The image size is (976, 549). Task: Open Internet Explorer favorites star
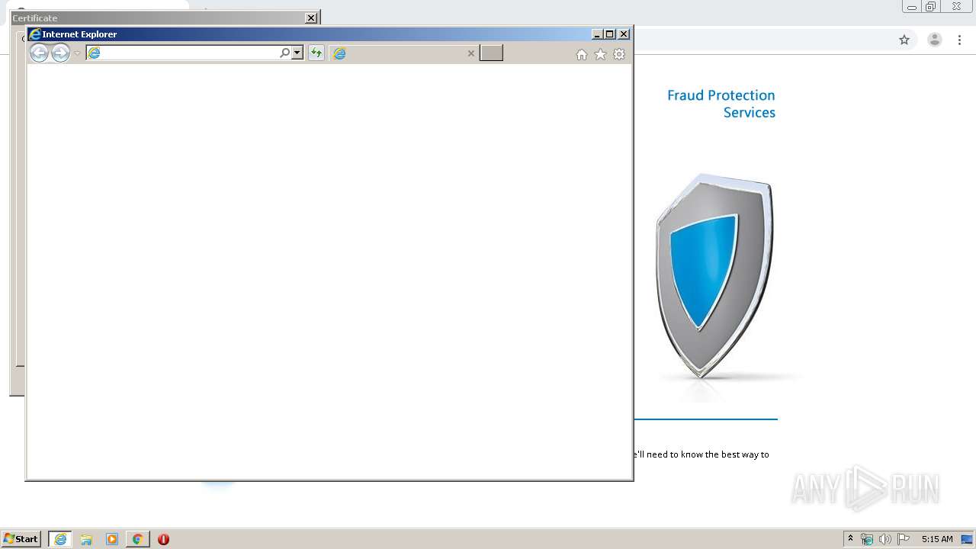(x=601, y=54)
